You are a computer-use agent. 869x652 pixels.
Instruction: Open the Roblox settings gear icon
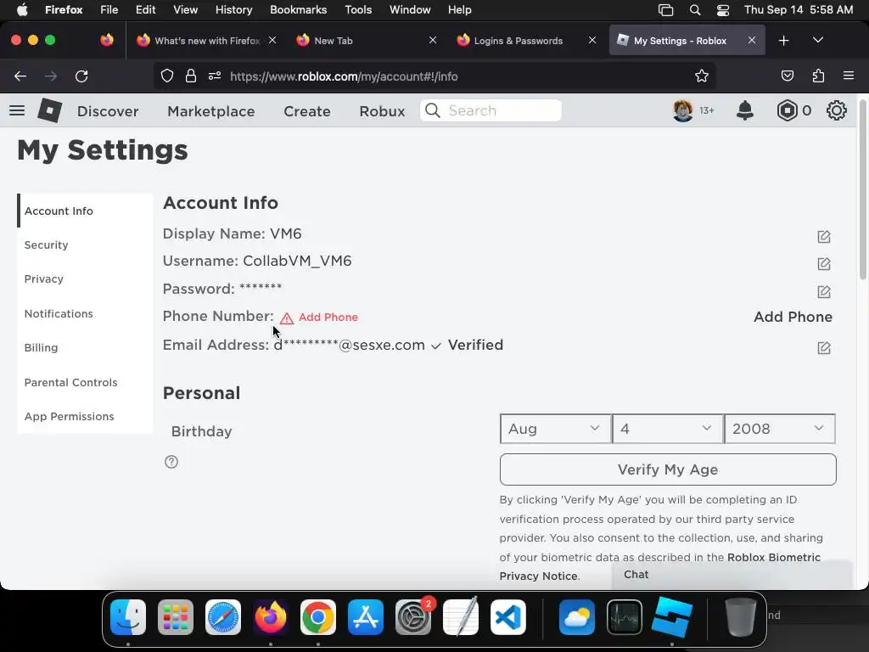pyautogui.click(x=836, y=111)
